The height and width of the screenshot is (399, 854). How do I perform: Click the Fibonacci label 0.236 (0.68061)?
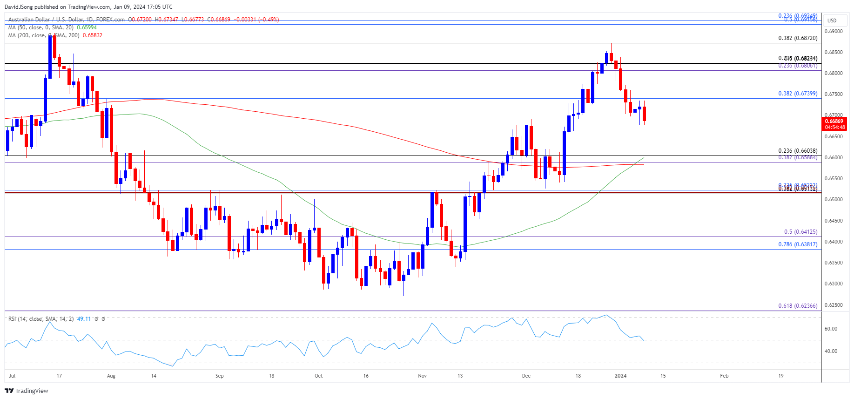pyautogui.click(x=798, y=66)
